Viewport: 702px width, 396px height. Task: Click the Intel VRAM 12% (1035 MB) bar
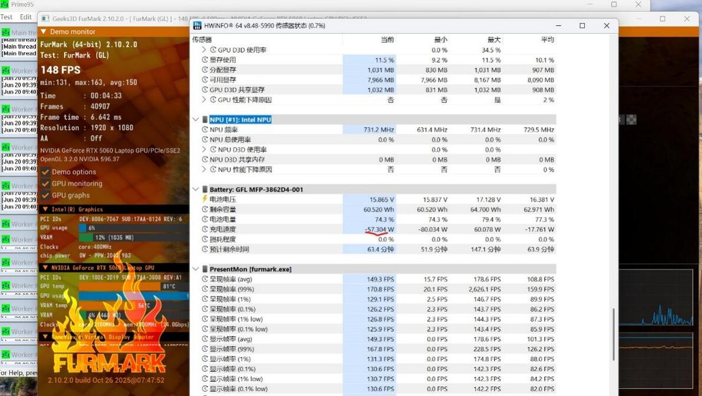134,237
